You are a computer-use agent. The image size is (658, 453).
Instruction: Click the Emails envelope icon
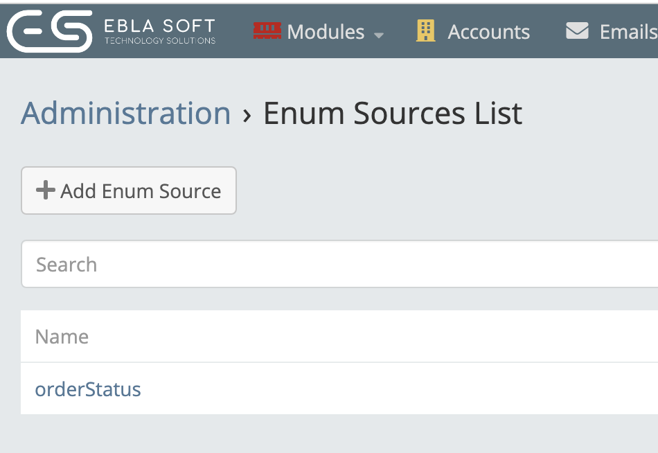point(577,30)
